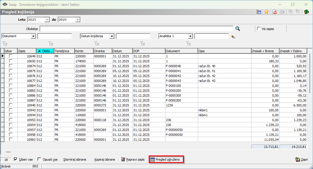This screenshot has width=313, height=169.
Task: Click the magnifying glass search icon
Action: click(x=238, y=29)
